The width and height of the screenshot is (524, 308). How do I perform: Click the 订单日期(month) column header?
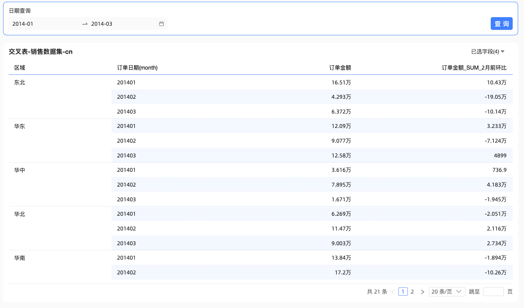click(137, 68)
